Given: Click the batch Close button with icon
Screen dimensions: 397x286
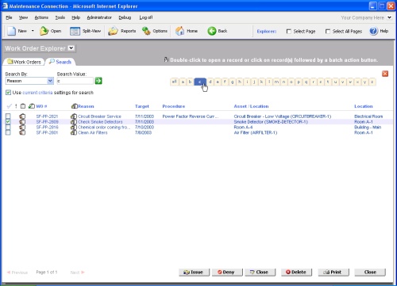Looking at the screenshot, I should [260, 273].
